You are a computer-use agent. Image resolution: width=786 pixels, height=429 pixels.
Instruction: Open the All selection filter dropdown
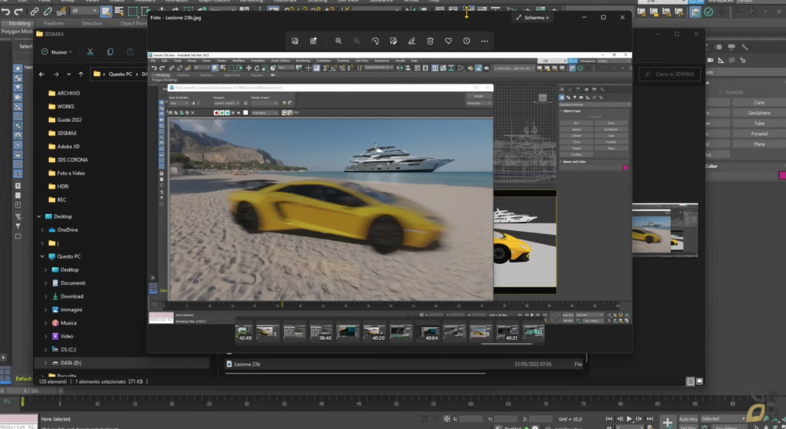[83, 11]
